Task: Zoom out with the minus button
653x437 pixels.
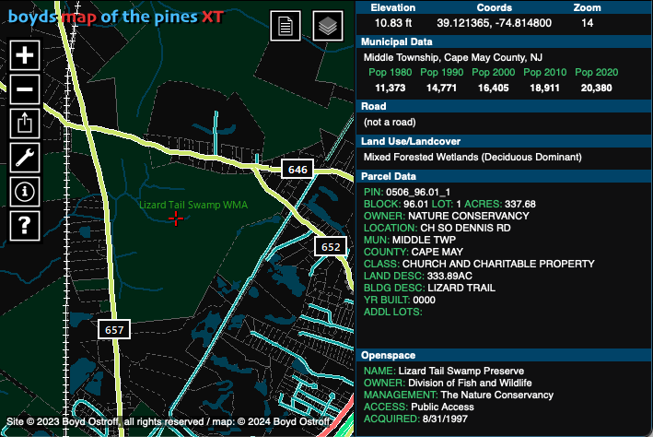Action: tap(25, 89)
